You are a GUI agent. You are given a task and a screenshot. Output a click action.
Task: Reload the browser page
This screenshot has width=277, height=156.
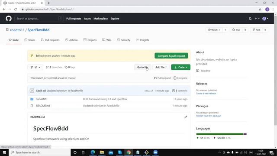pyautogui.click(x=16, y=10)
